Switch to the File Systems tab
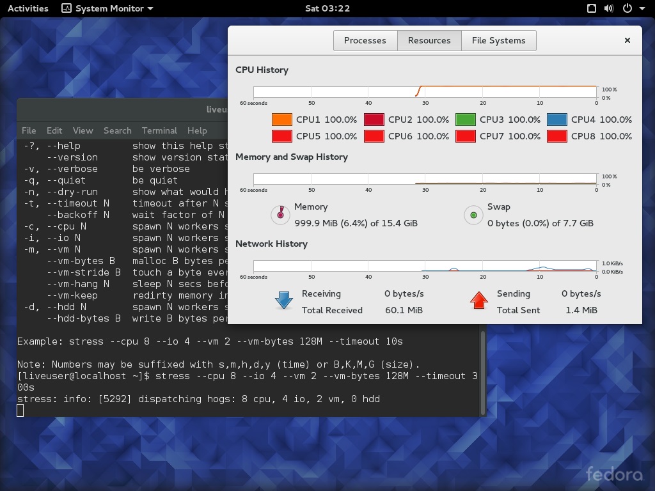The image size is (655, 491). (498, 40)
